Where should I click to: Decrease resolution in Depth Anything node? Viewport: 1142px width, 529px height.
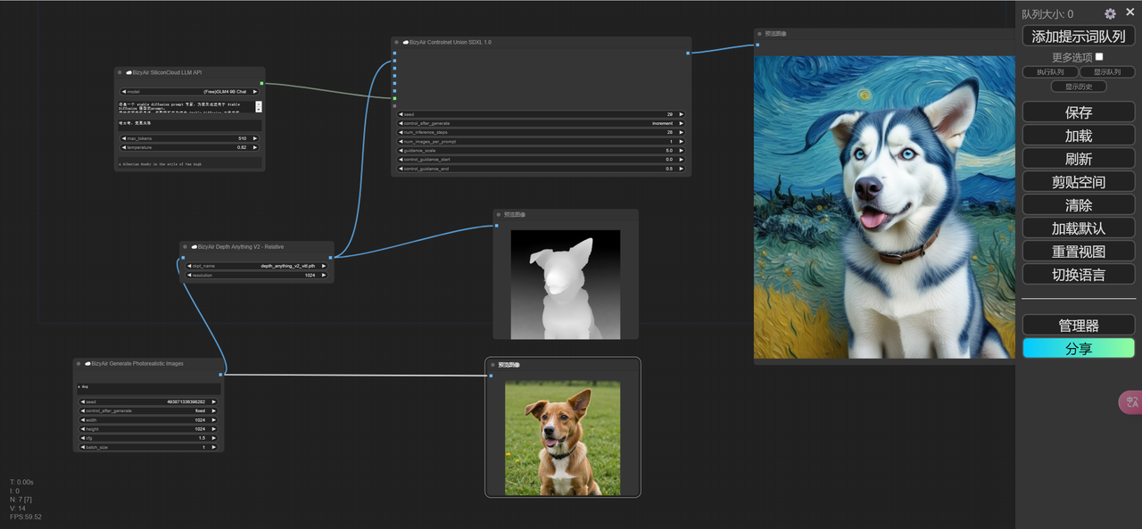click(189, 275)
